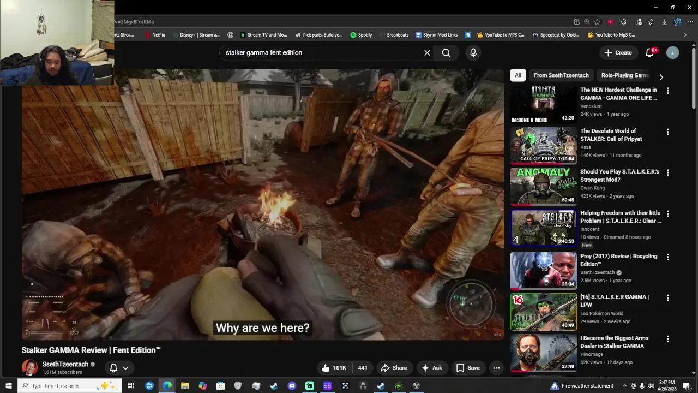Open Skyrim Mod Links bookmark
Screen dimensions: 698x393
436,35
